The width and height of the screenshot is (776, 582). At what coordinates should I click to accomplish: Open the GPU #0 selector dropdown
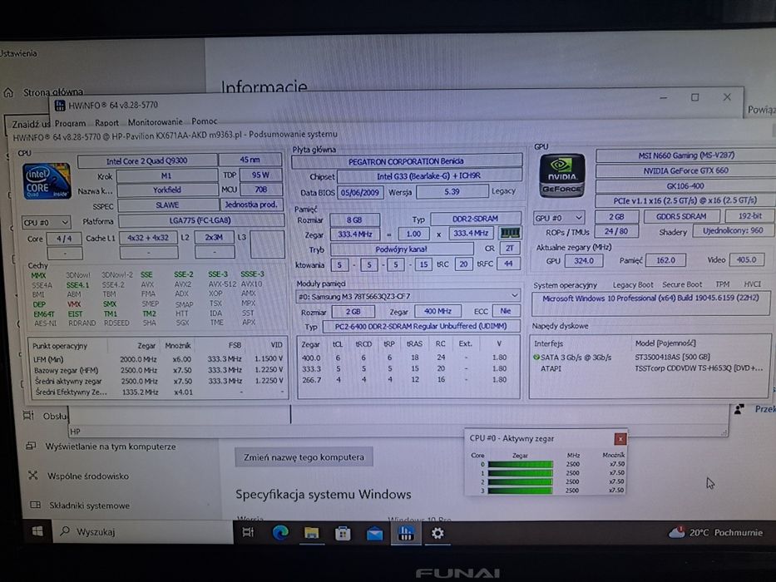pyautogui.click(x=559, y=218)
